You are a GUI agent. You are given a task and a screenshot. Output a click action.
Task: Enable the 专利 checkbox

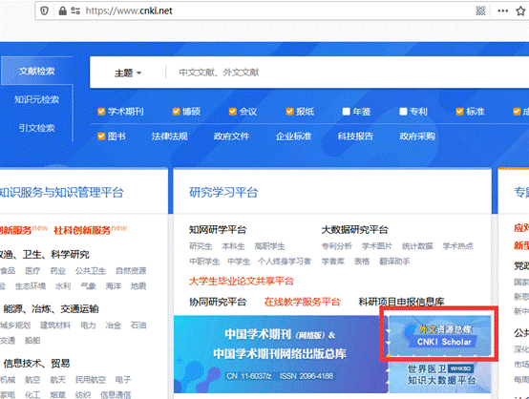coord(403,112)
